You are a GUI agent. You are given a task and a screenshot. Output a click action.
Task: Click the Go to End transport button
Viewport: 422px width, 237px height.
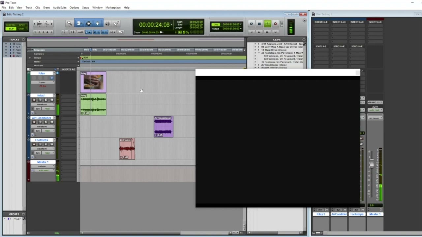click(x=275, y=32)
